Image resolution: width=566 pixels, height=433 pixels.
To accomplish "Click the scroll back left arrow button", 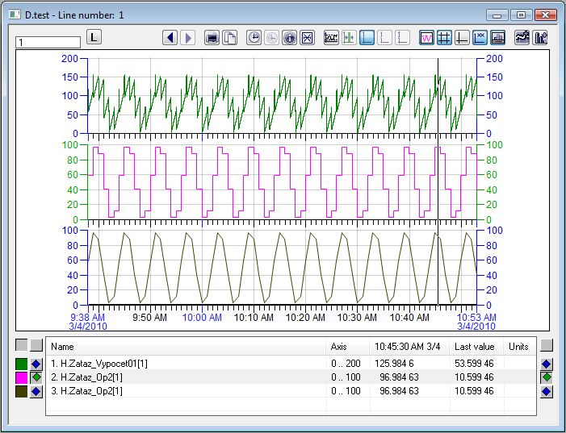I will tap(170, 38).
